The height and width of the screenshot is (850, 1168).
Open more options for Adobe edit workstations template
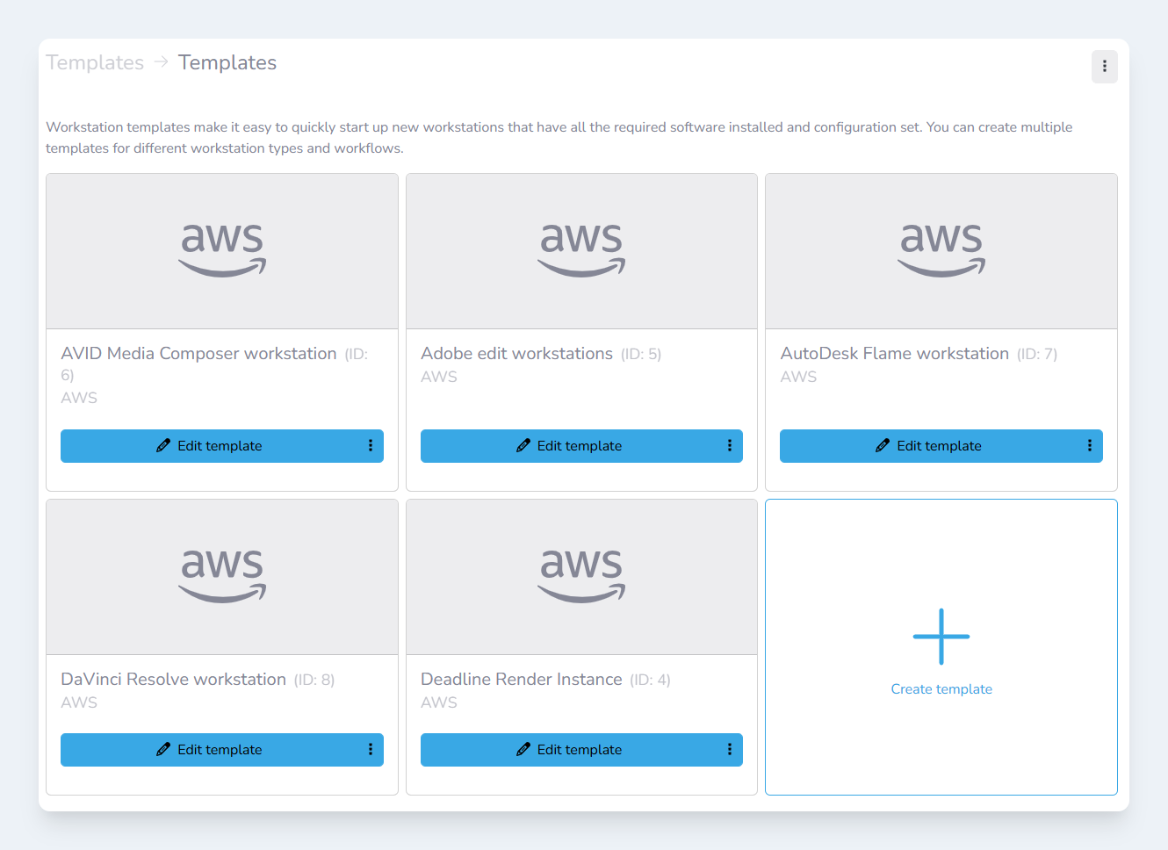coord(730,446)
